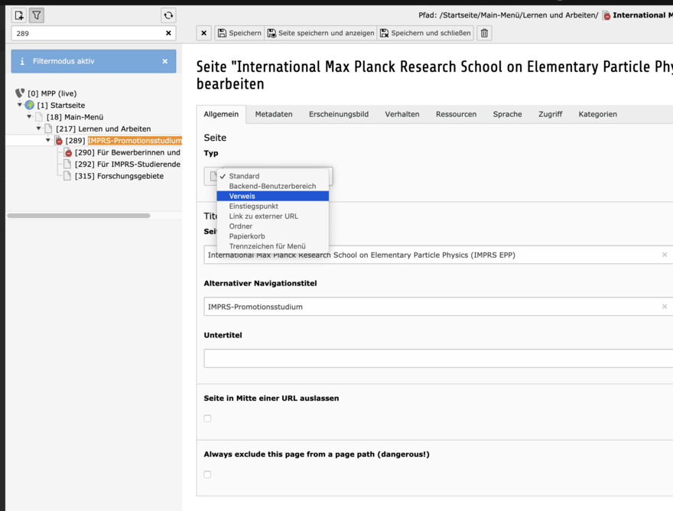Click the new page icon above the page tree
This screenshot has width=673, height=511.
[19, 15]
